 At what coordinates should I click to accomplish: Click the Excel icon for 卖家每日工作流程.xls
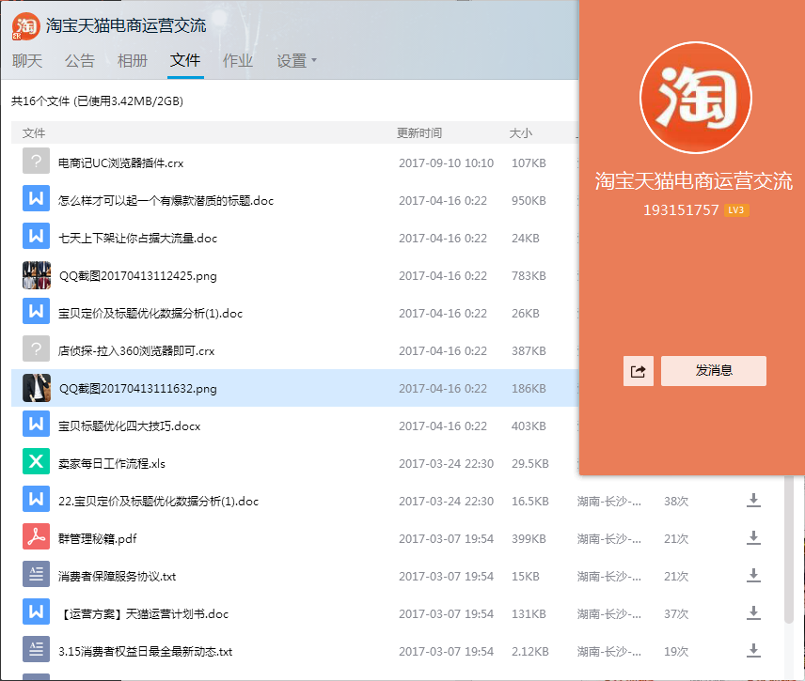coord(36,461)
